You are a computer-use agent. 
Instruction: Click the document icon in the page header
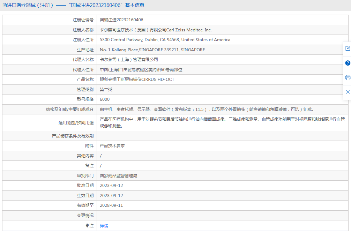click(x=5, y=5)
